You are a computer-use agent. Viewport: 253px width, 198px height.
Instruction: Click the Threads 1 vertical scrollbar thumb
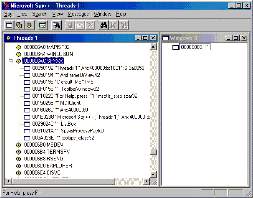coord(153,152)
